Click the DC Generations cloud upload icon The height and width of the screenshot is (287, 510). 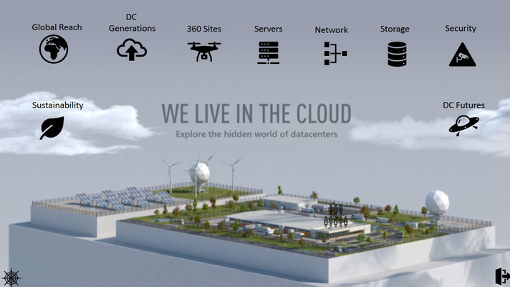pos(132,50)
